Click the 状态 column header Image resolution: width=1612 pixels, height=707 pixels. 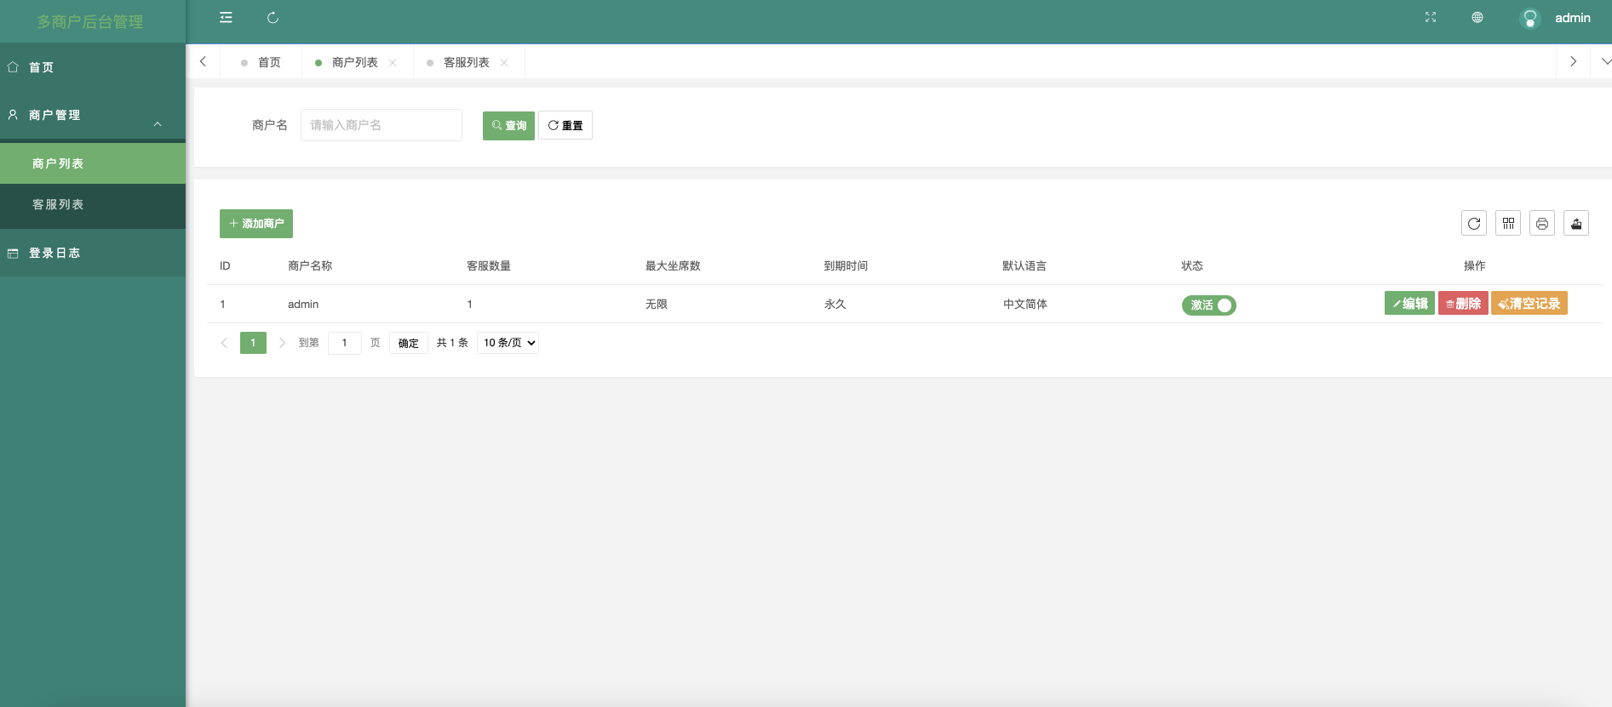(x=1192, y=265)
